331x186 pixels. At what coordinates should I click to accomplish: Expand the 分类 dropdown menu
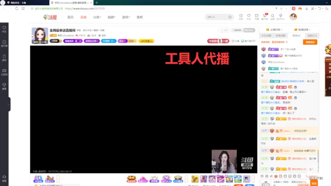point(97,17)
